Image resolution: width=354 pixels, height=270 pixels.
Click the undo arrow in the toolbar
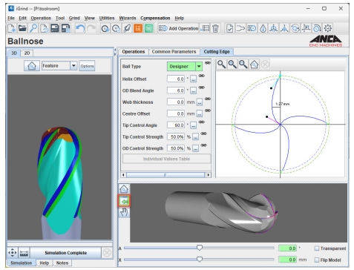(x=80, y=28)
